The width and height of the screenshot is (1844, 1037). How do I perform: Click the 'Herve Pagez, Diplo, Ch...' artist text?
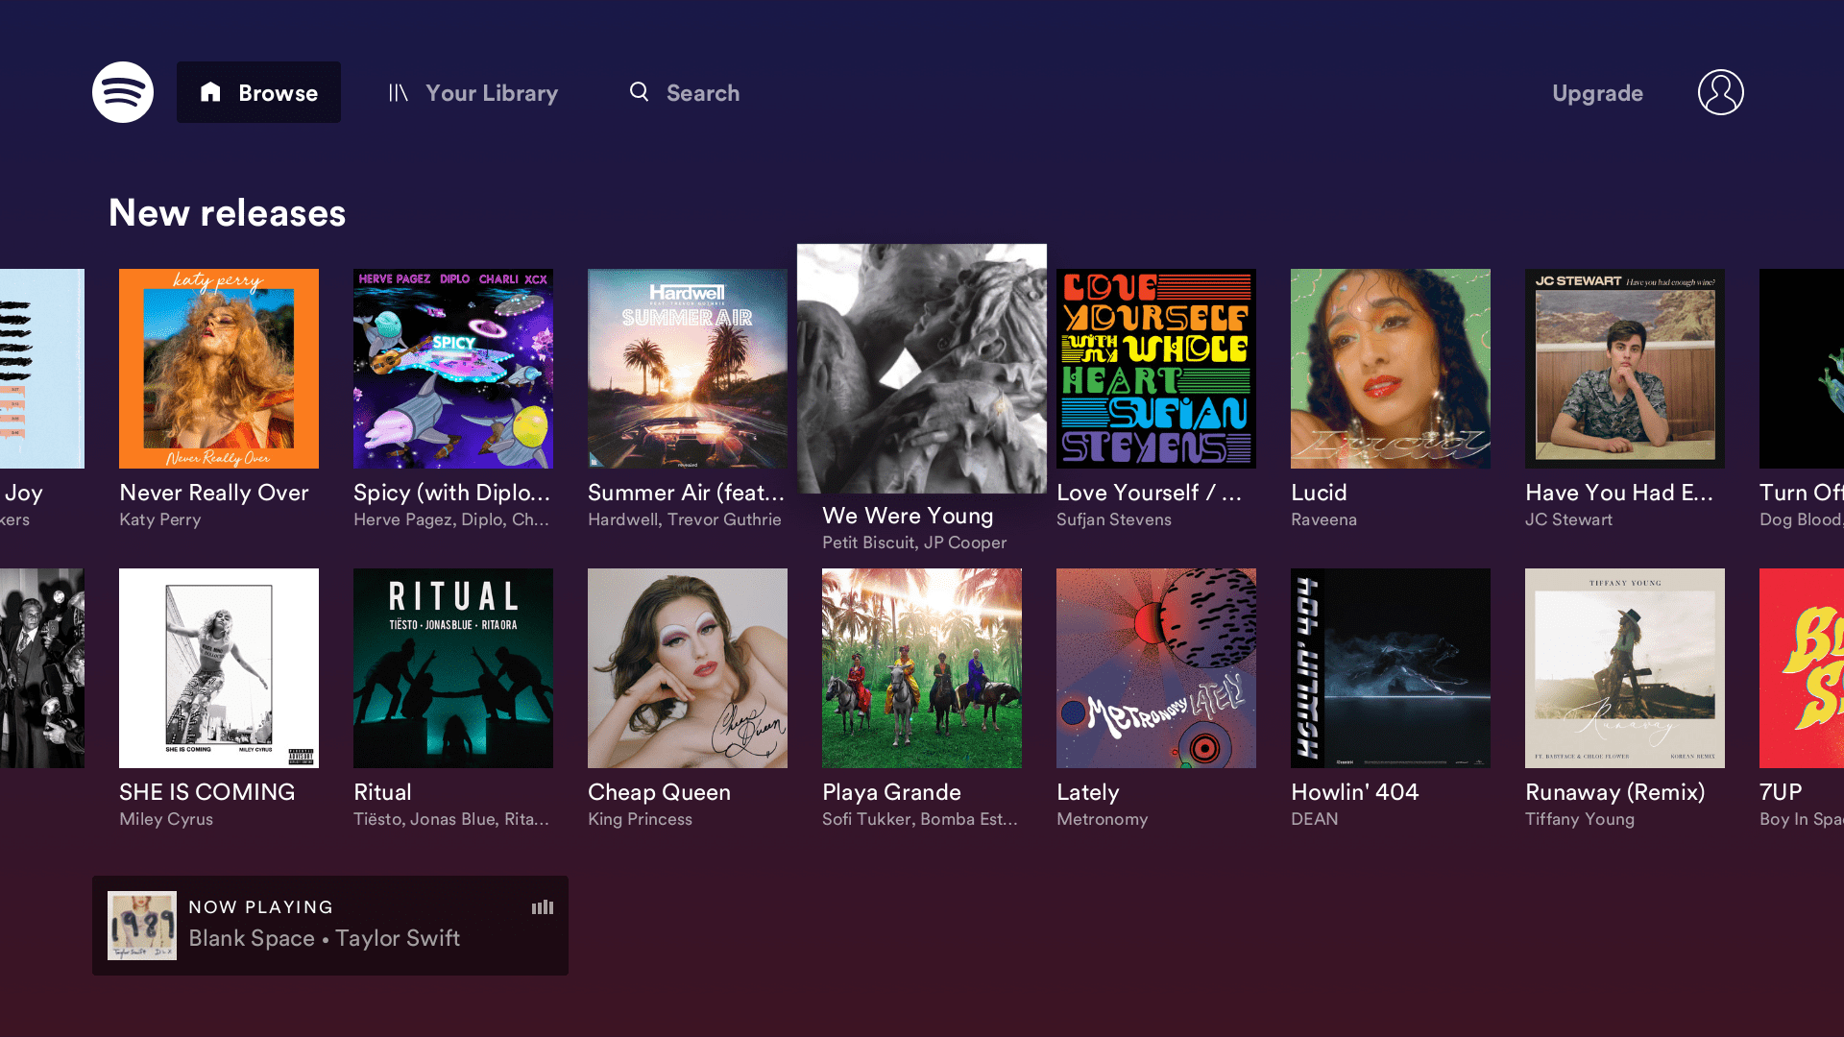tap(451, 519)
